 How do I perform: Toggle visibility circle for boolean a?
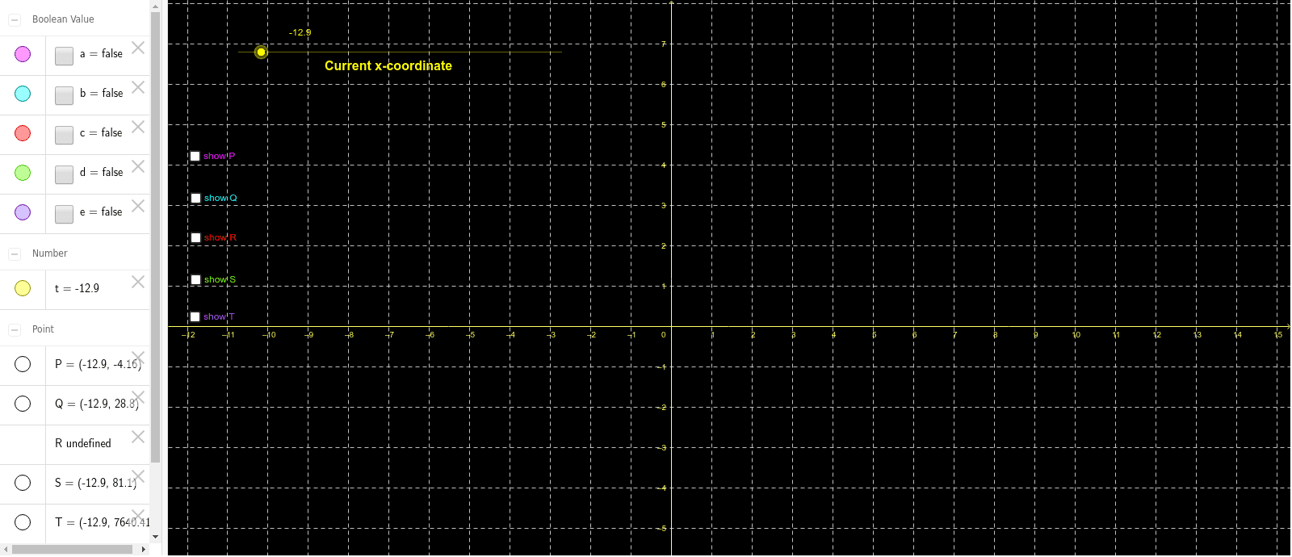click(x=23, y=54)
